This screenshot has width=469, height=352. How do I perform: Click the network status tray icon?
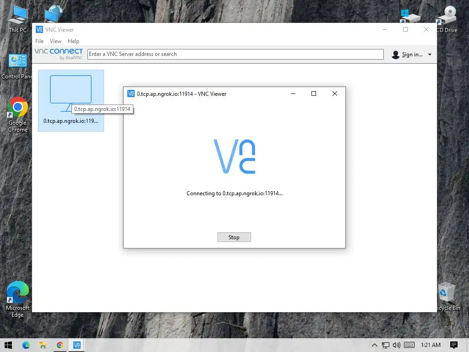(x=386, y=345)
